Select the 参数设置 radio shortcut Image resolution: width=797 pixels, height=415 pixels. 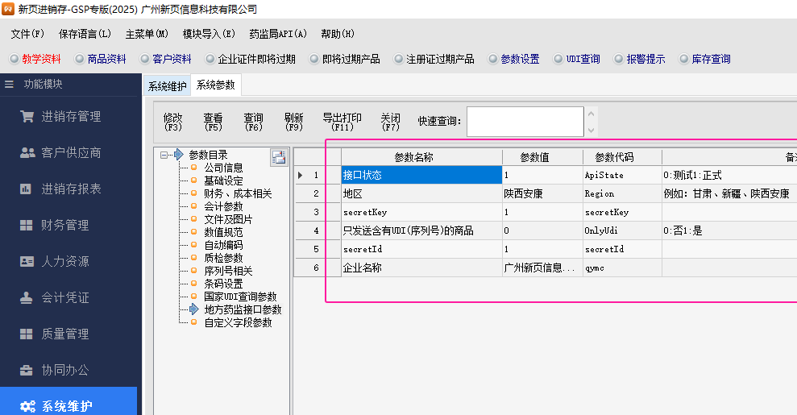(x=492, y=60)
